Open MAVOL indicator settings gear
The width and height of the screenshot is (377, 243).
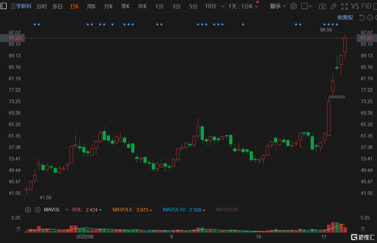click(28, 210)
